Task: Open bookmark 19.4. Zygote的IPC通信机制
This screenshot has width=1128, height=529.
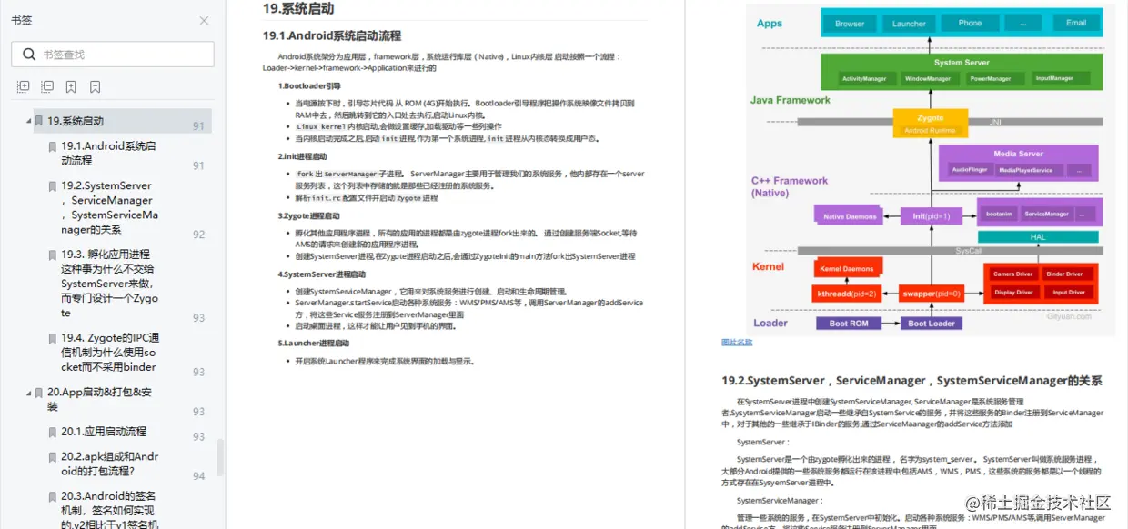Action: [110, 353]
